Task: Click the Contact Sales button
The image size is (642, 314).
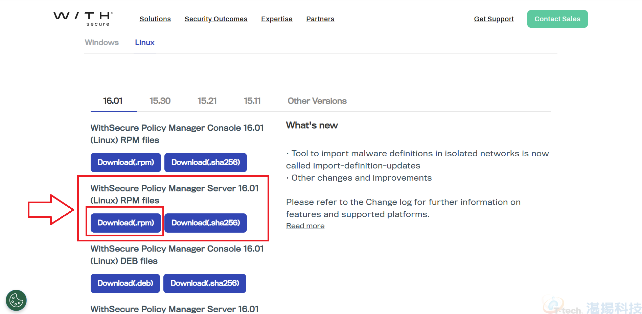Action: [557, 19]
